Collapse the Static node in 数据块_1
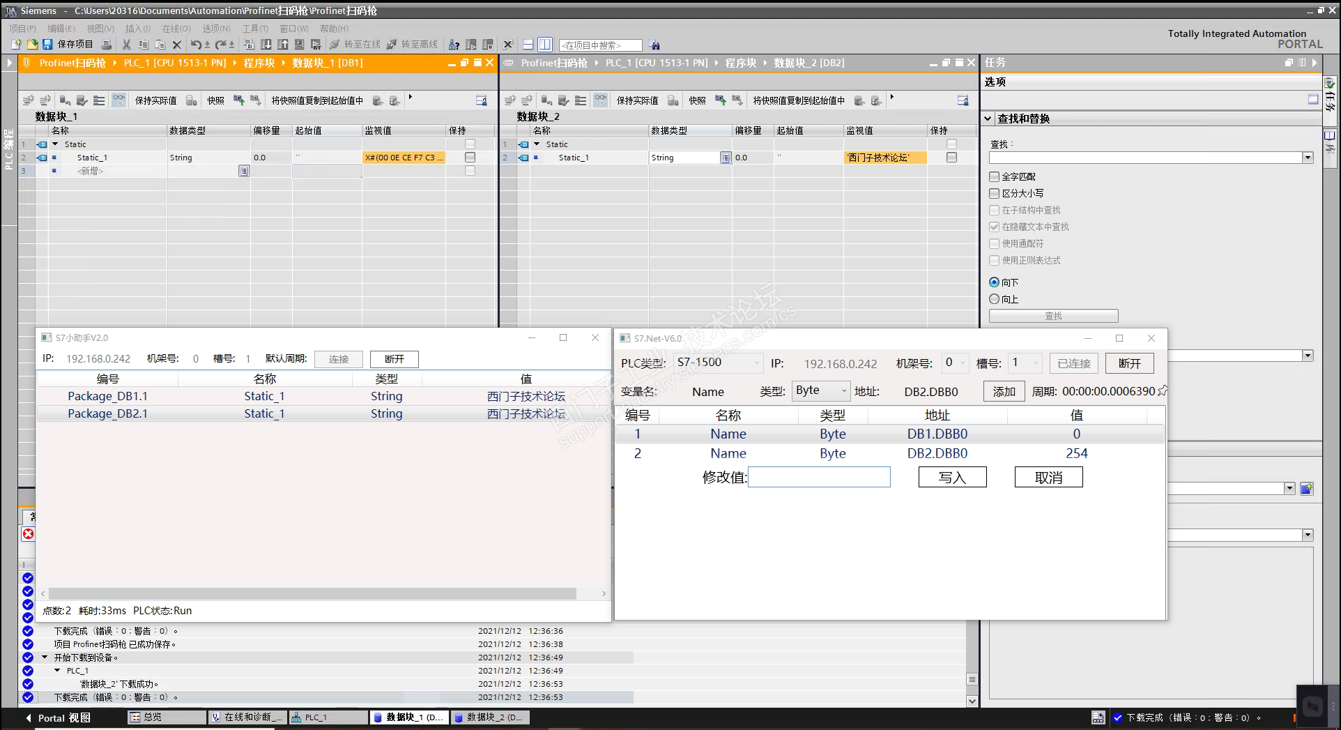The width and height of the screenshot is (1341, 730). [55, 144]
